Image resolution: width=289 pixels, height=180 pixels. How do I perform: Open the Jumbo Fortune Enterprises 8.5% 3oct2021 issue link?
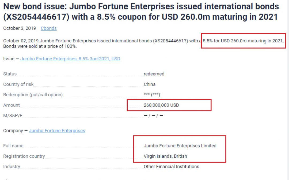(x=70, y=59)
